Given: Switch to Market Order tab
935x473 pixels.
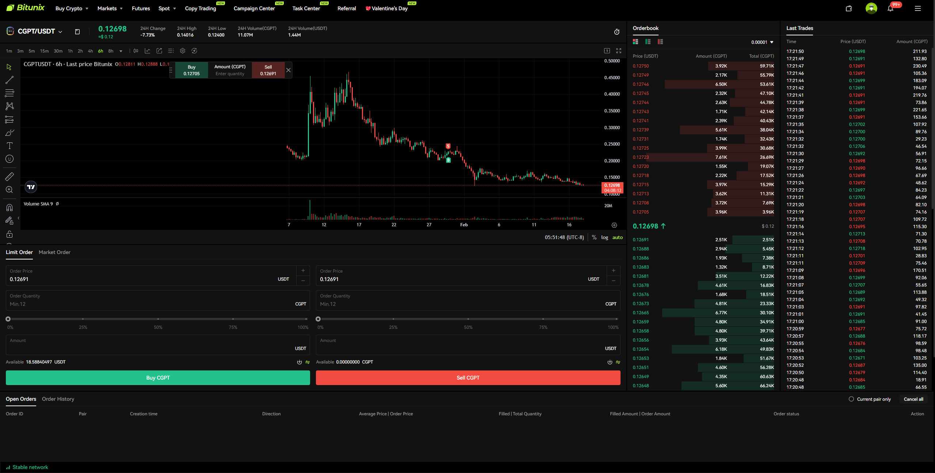Looking at the screenshot, I should pos(54,252).
